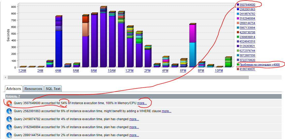
Task: Click the info icon beside query 2582001863 advisory
Action: click(x=9, y=111)
